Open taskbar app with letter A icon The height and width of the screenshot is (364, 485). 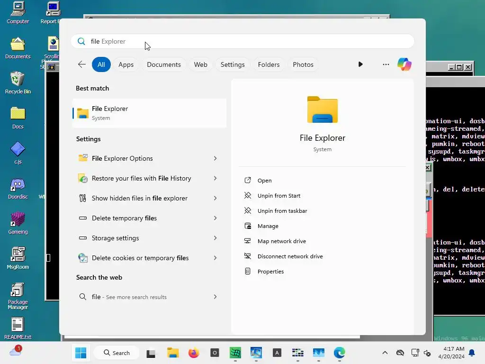[277, 353]
